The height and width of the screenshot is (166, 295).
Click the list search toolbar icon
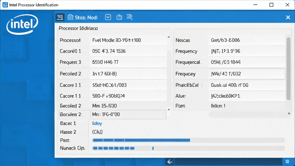[x=130, y=17]
